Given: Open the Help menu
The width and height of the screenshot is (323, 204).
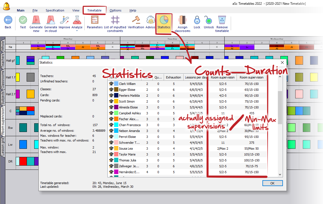Looking at the screenshot, I should point(133,10).
